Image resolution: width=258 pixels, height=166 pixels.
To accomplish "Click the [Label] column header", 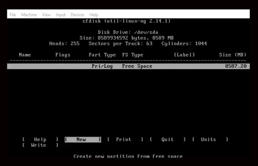I will coord(184,55).
